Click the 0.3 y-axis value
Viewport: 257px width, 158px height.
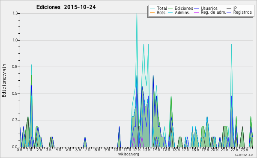[15, 120]
